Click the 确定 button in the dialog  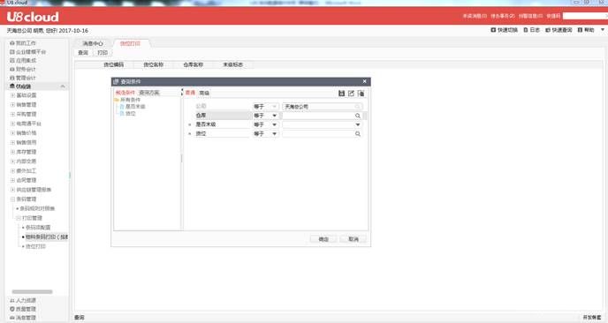click(x=323, y=239)
